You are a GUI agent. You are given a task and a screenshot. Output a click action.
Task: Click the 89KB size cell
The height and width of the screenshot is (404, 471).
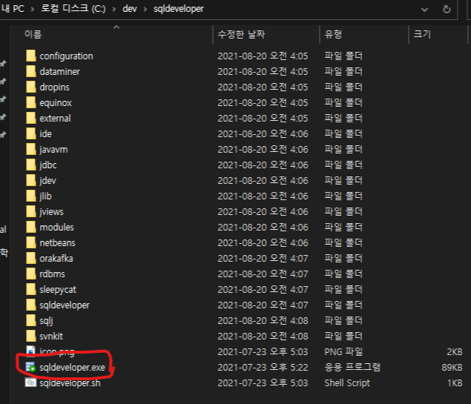pyautogui.click(x=452, y=368)
